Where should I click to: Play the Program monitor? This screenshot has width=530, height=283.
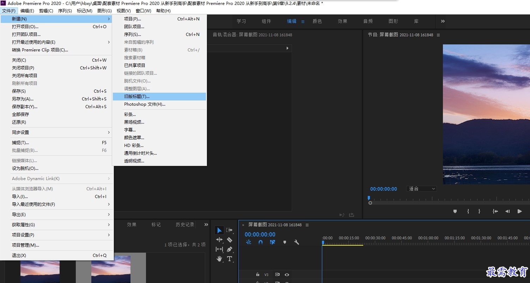point(519,211)
